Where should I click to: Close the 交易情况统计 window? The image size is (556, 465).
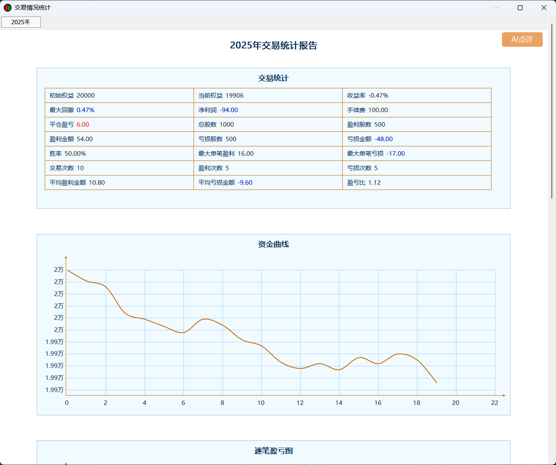click(544, 8)
